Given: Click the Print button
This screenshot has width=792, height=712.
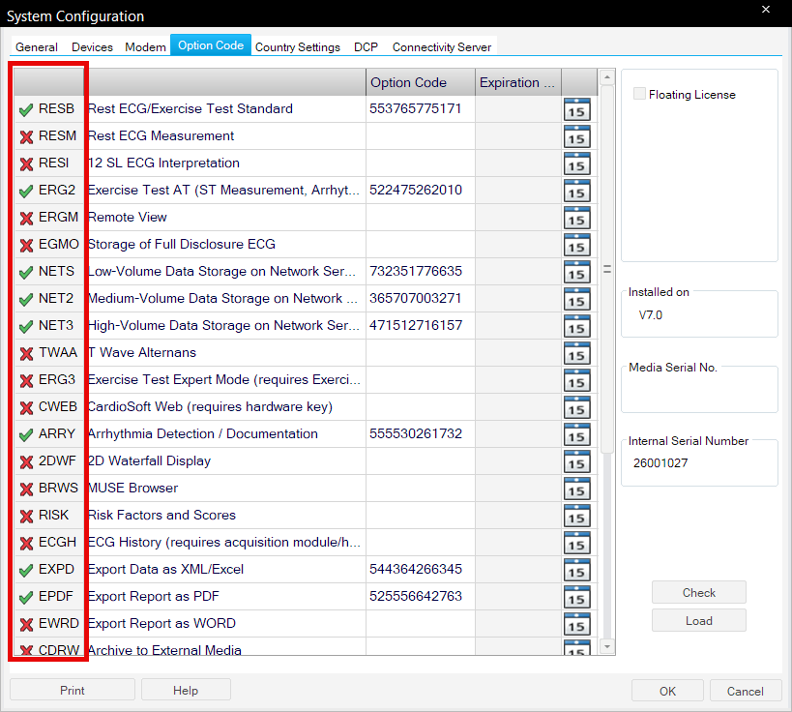Looking at the screenshot, I should (72, 691).
